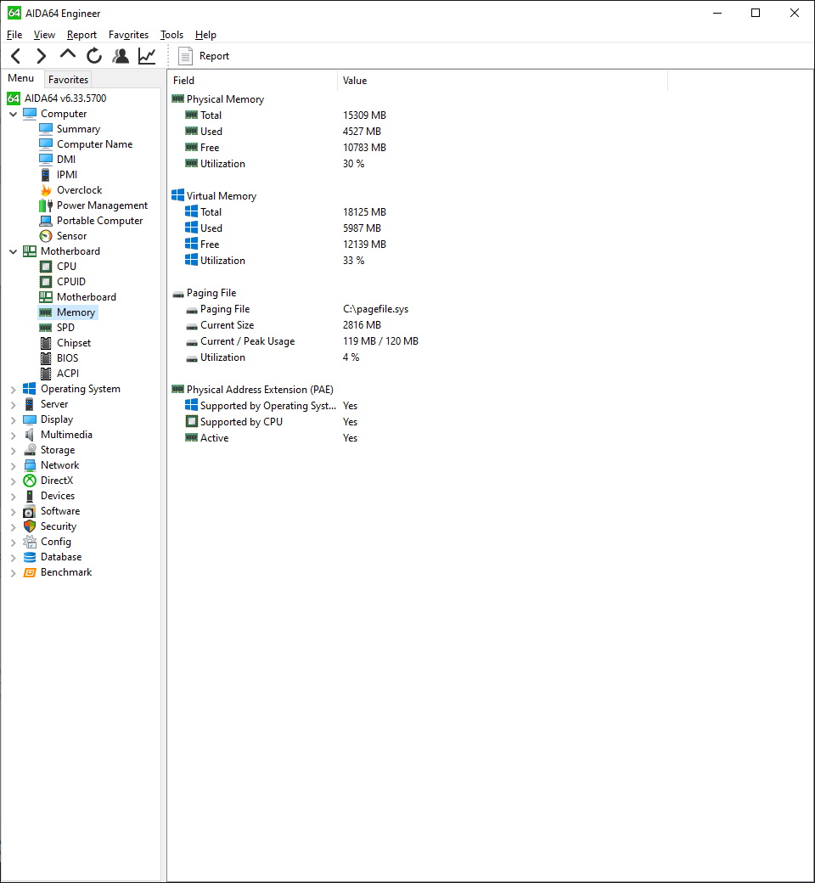This screenshot has height=883, width=815.
Task: Expand the Multimedia node
Action: (13, 435)
